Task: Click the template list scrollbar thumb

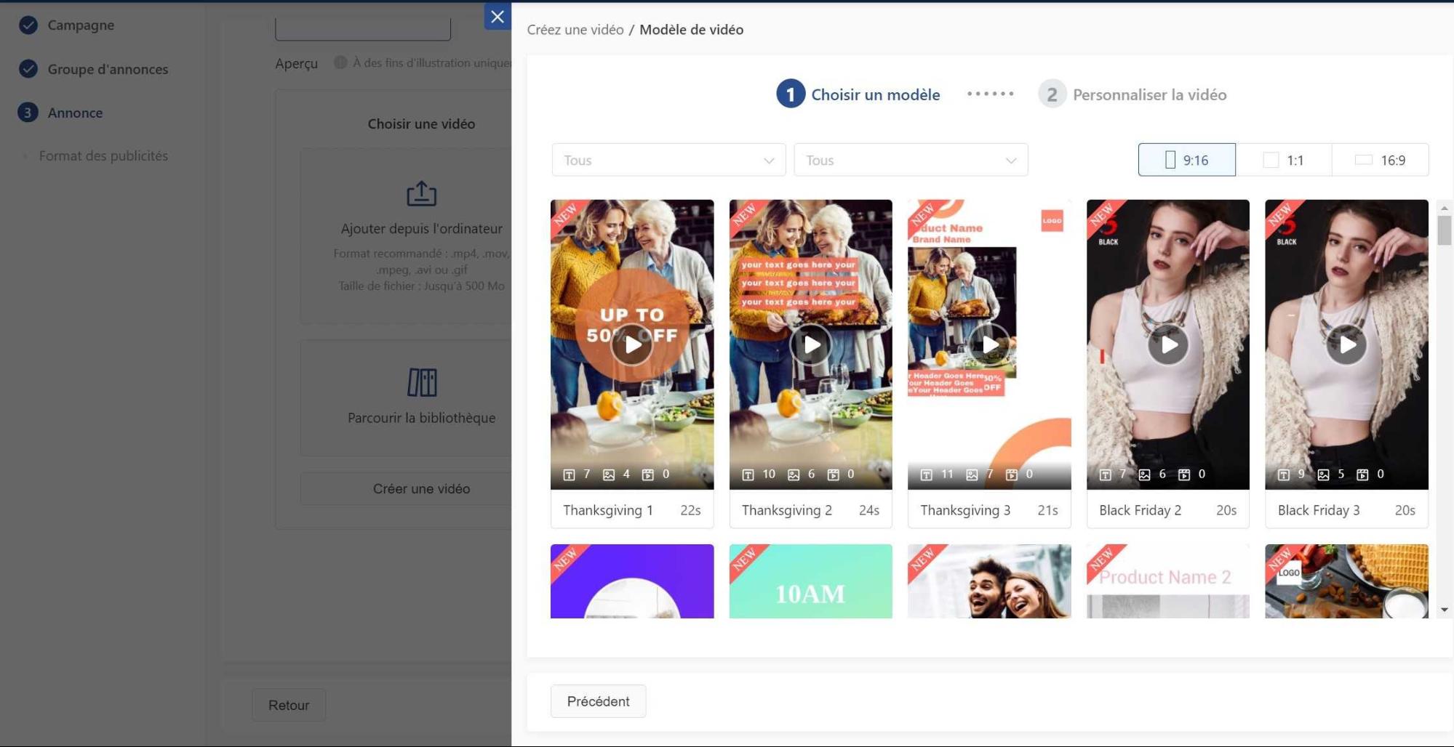Action: pyautogui.click(x=1445, y=231)
